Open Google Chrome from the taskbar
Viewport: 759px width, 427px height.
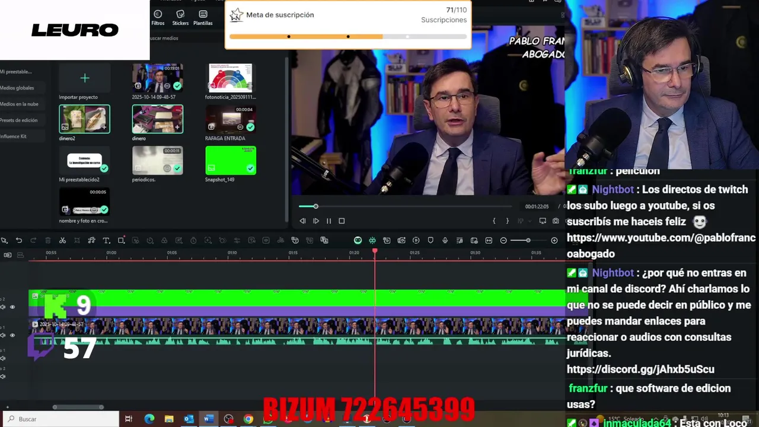pyautogui.click(x=248, y=419)
